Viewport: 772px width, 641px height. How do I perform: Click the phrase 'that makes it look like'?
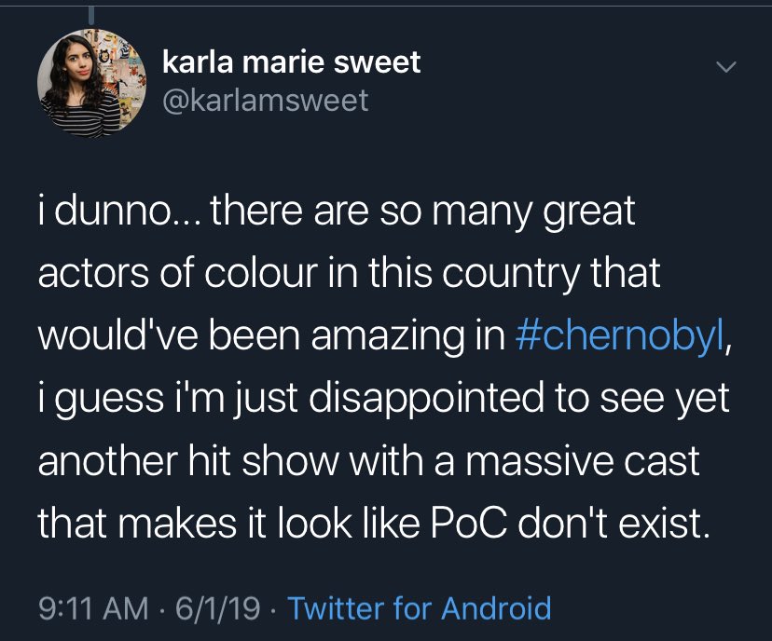[229, 523]
